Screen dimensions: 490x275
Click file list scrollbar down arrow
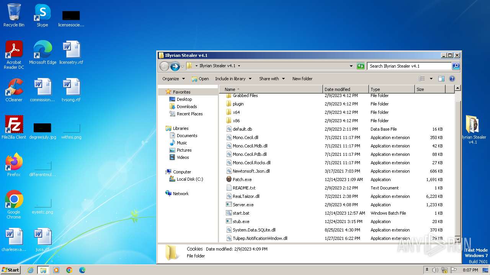pos(457,239)
